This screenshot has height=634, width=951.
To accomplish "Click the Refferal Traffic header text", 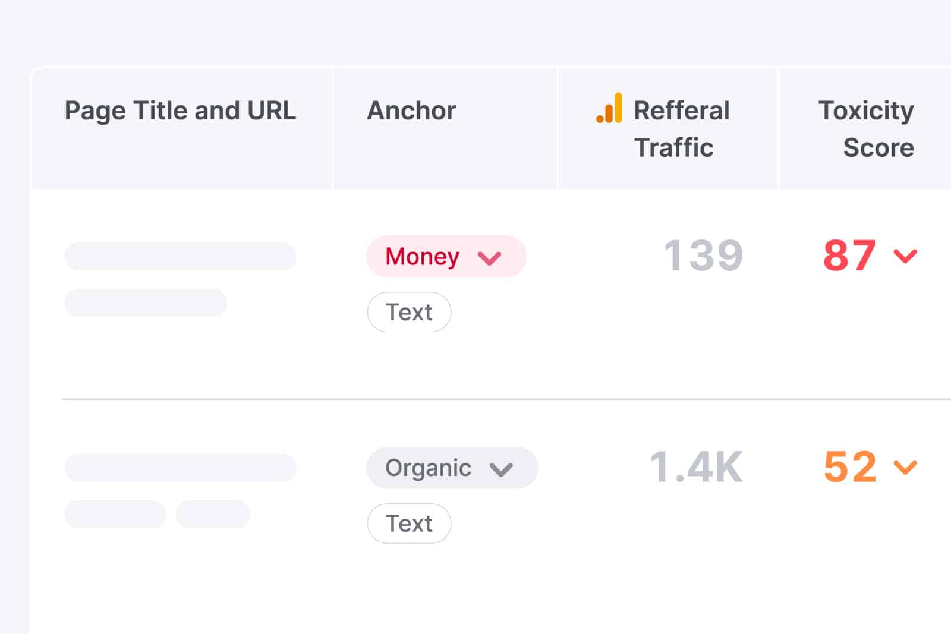I will pyautogui.click(x=681, y=129).
